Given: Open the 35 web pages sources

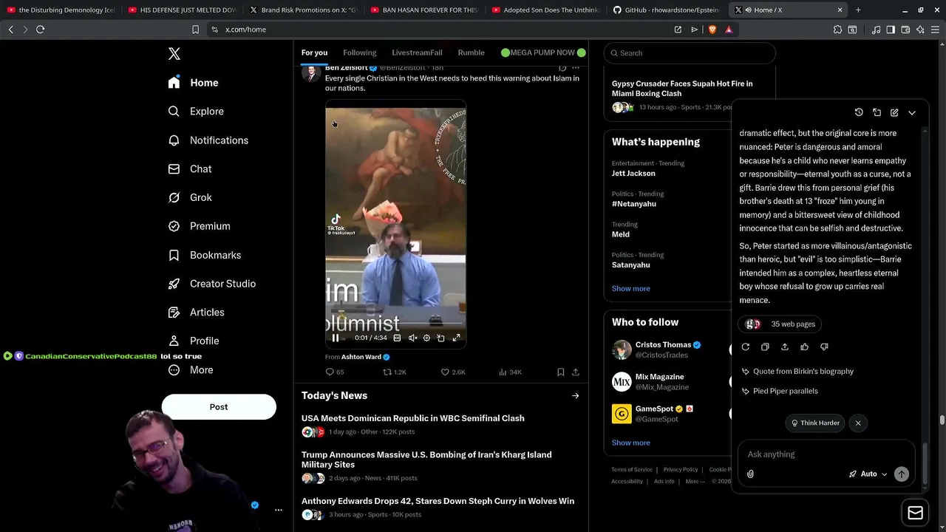Looking at the screenshot, I should point(781,324).
